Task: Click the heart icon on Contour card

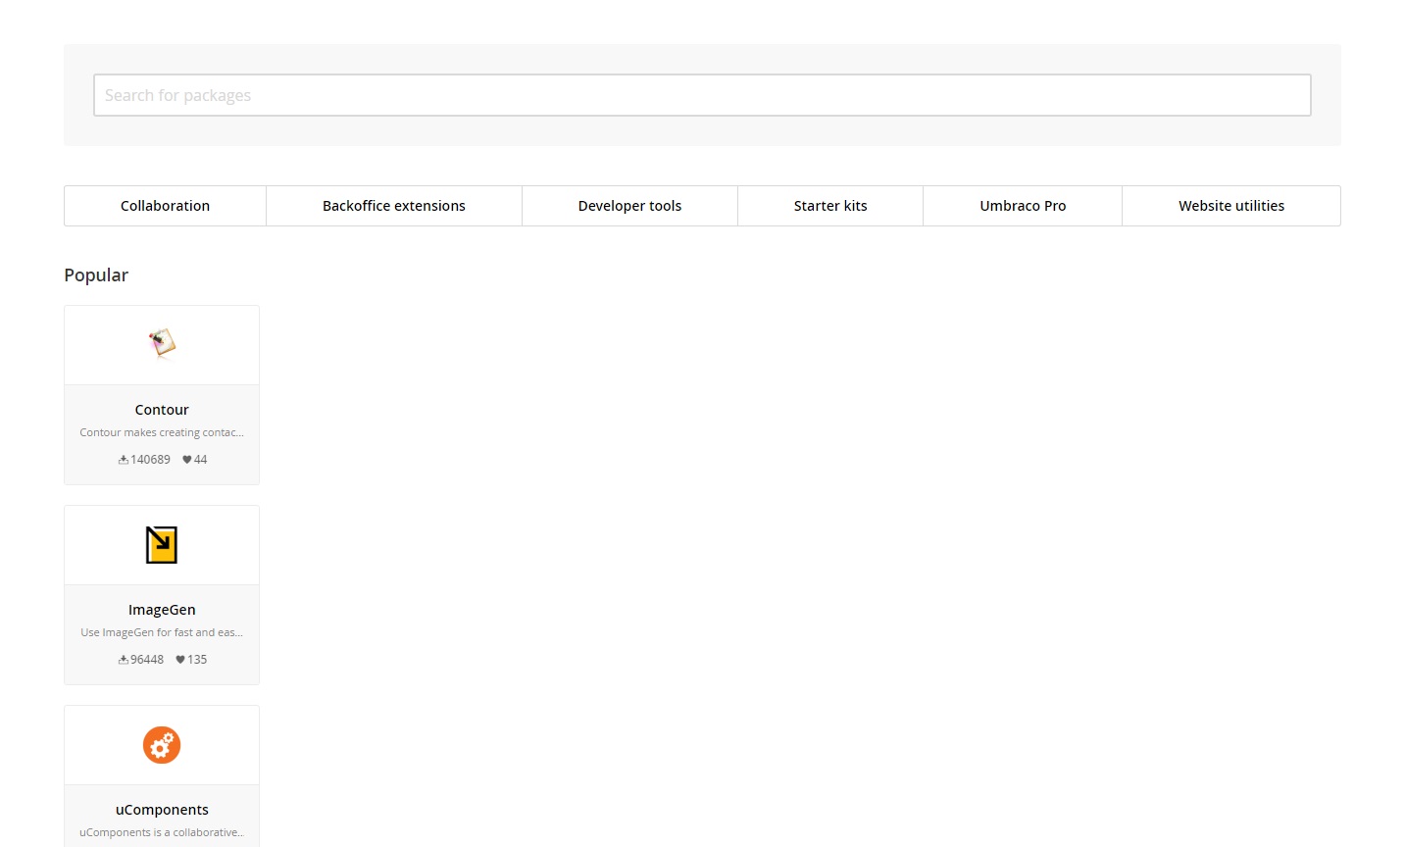Action: coord(187,460)
